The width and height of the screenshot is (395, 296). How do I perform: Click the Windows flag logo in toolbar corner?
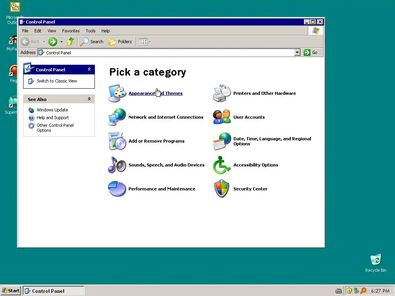[x=316, y=31]
